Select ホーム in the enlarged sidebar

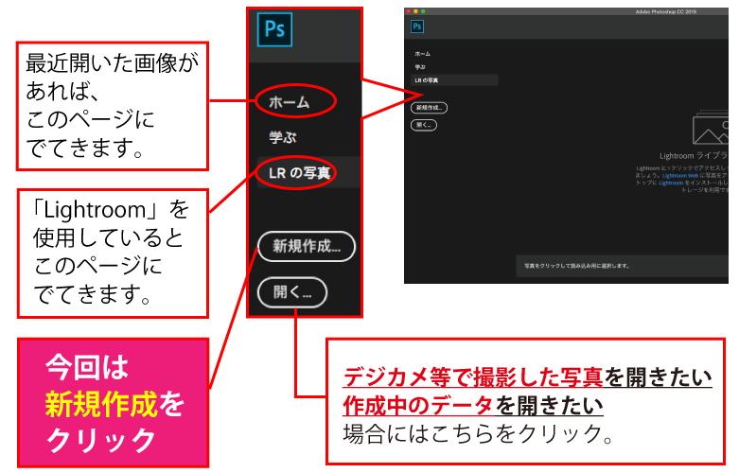tap(289, 102)
